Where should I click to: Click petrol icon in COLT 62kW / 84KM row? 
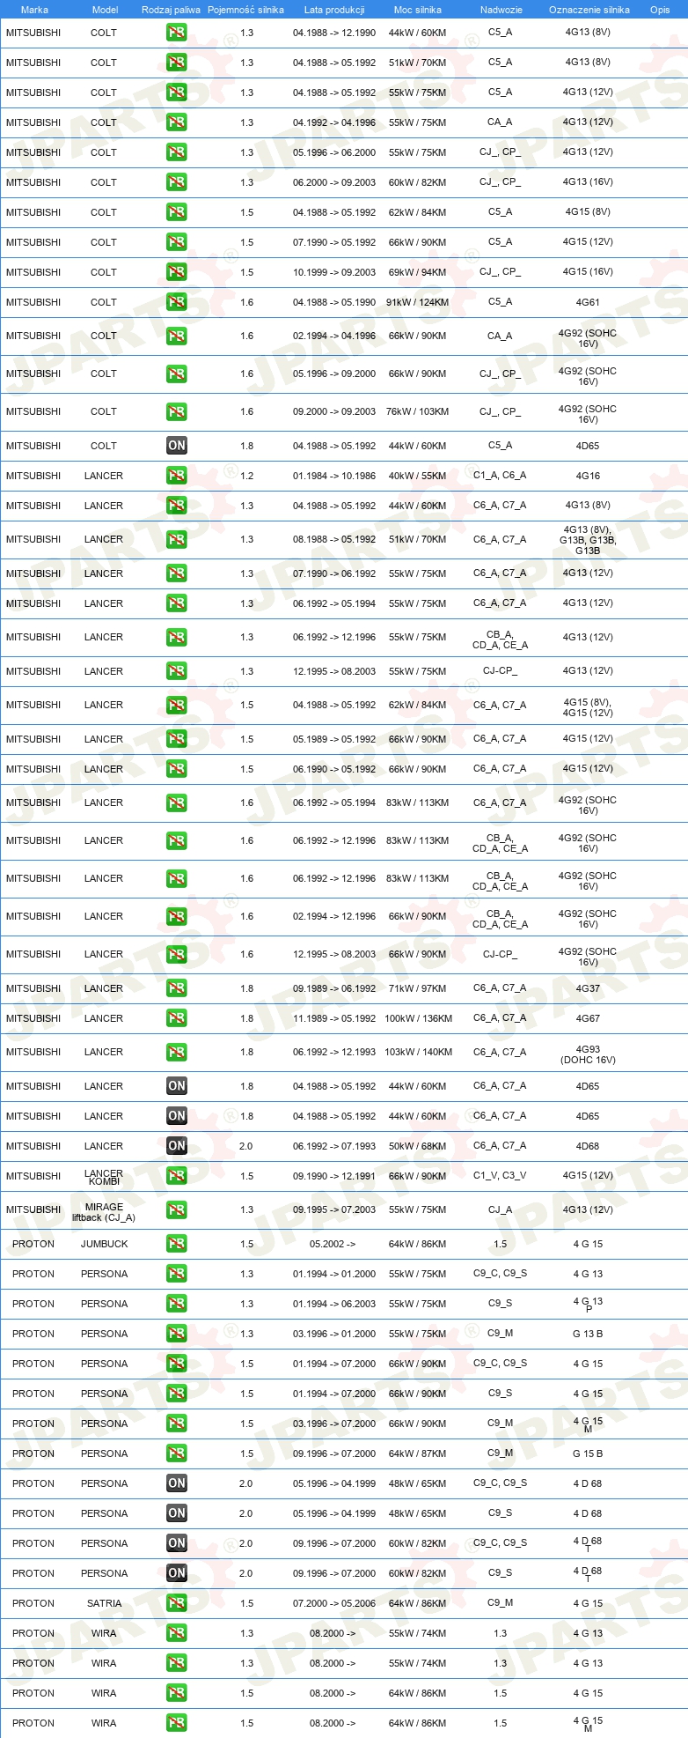pyautogui.click(x=177, y=212)
